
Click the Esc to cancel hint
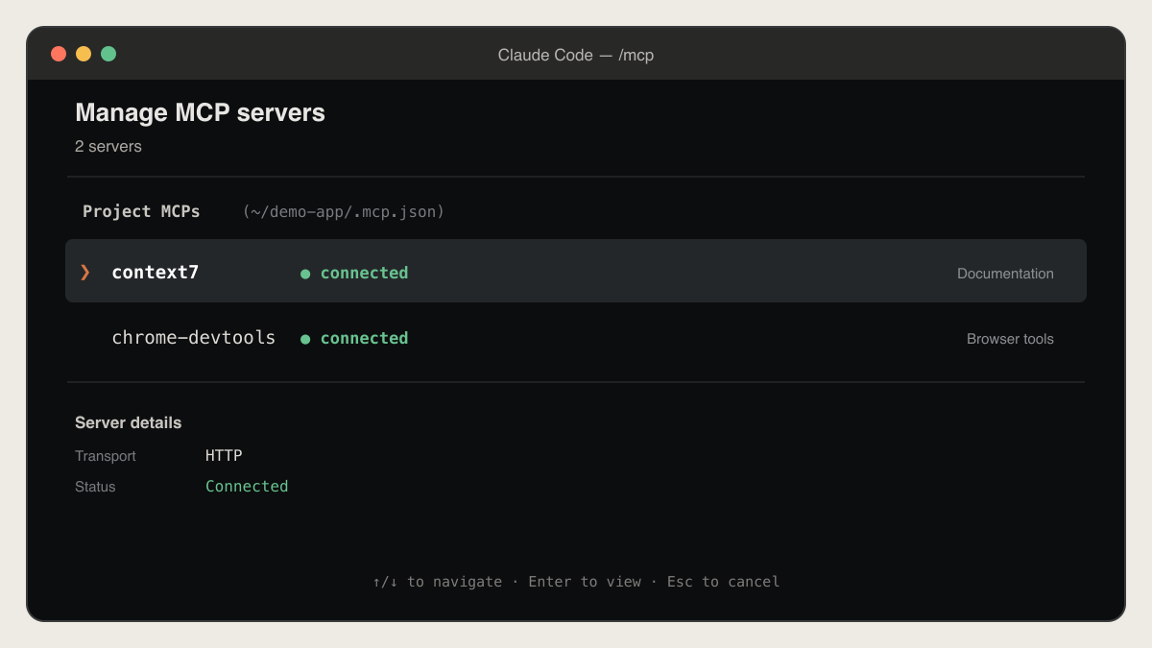click(724, 582)
